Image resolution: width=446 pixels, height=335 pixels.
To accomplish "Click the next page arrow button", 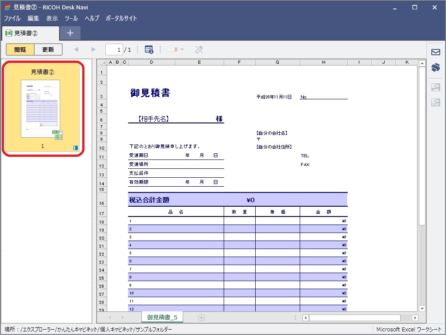I will [93, 49].
